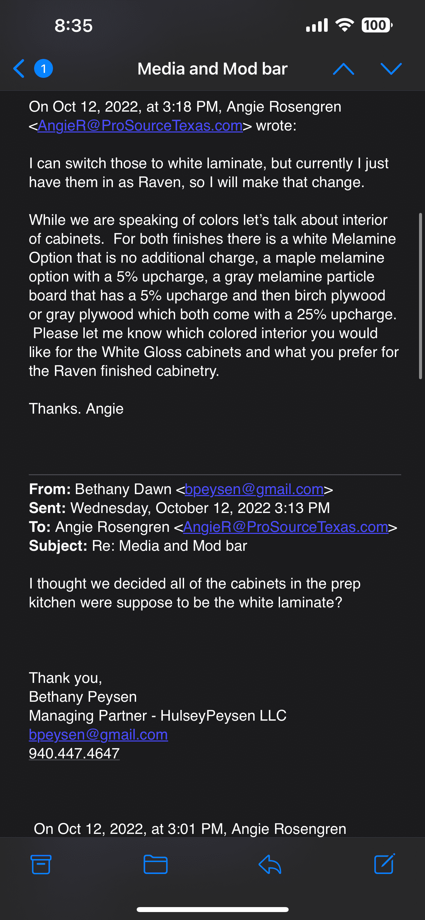This screenshot has height=920, width=425.
Task: Go to previous message with up arrow
Action: [343, 69]
